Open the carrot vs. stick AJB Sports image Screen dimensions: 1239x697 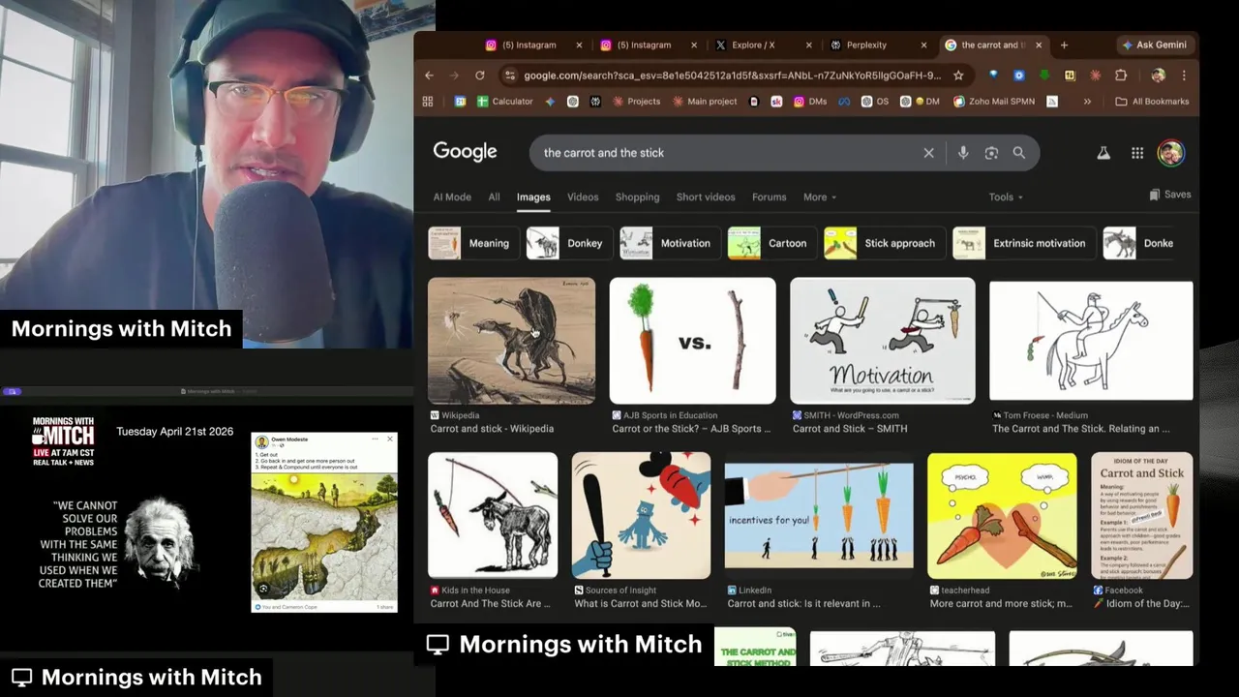pyautogui.click(x=692, y=341)
